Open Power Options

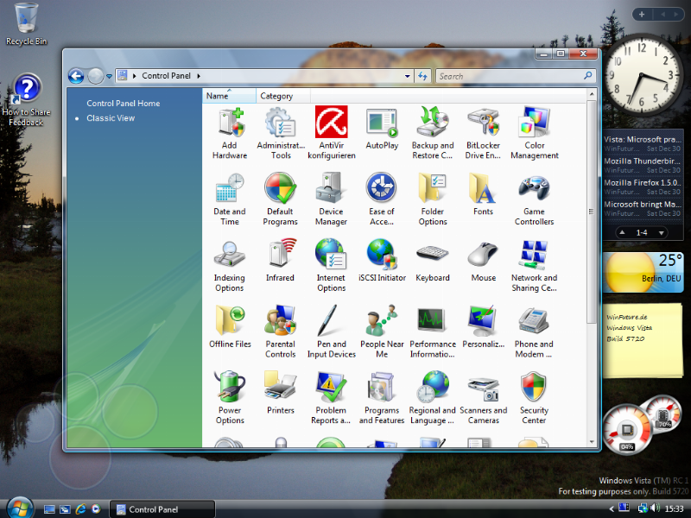pyautogui.click(x=230, y=398)
